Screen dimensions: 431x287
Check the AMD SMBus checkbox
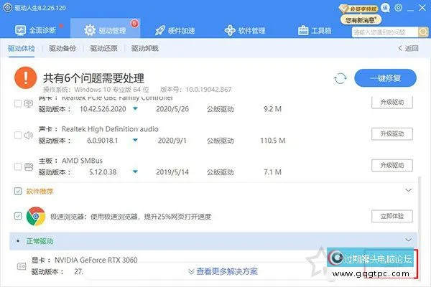coord(18,166)
